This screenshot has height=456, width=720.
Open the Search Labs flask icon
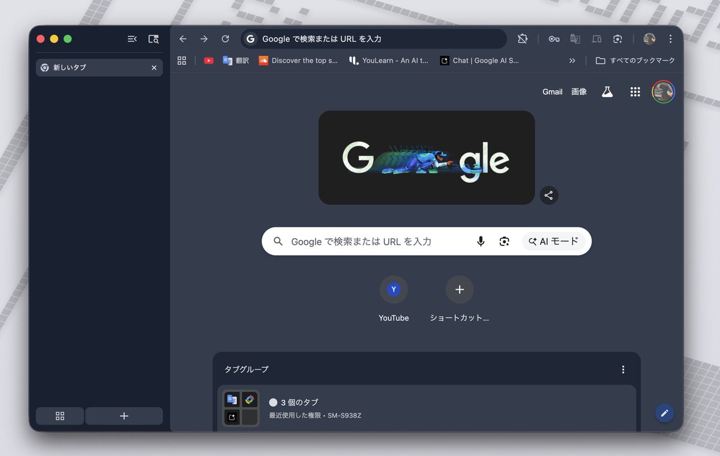point(607,92)
